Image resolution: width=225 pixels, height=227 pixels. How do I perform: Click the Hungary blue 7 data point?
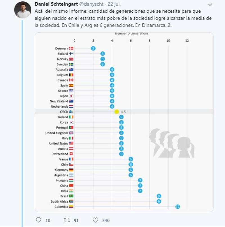pos(140,180)
